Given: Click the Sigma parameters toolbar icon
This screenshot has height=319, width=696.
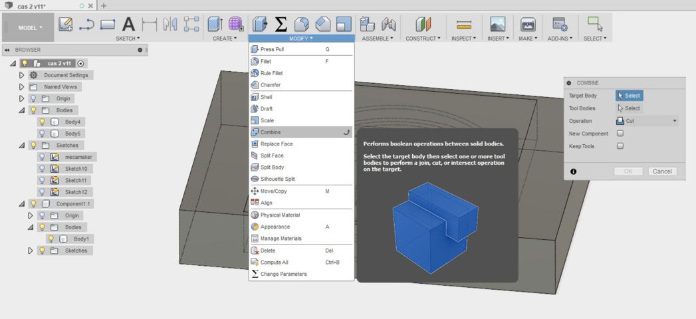Looking at the screenshot, I should click(281, 24).
